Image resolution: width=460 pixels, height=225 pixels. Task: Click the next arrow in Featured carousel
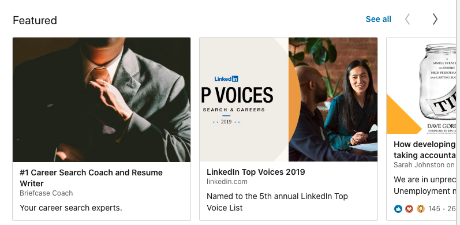[x=435, y=19]
